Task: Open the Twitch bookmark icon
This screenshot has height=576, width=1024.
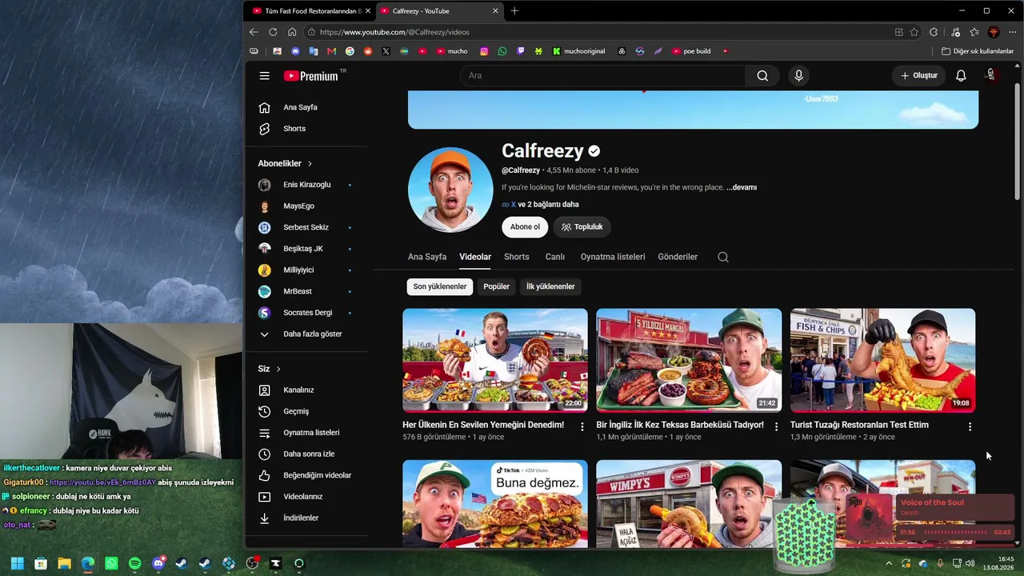Action: point(521,51)
